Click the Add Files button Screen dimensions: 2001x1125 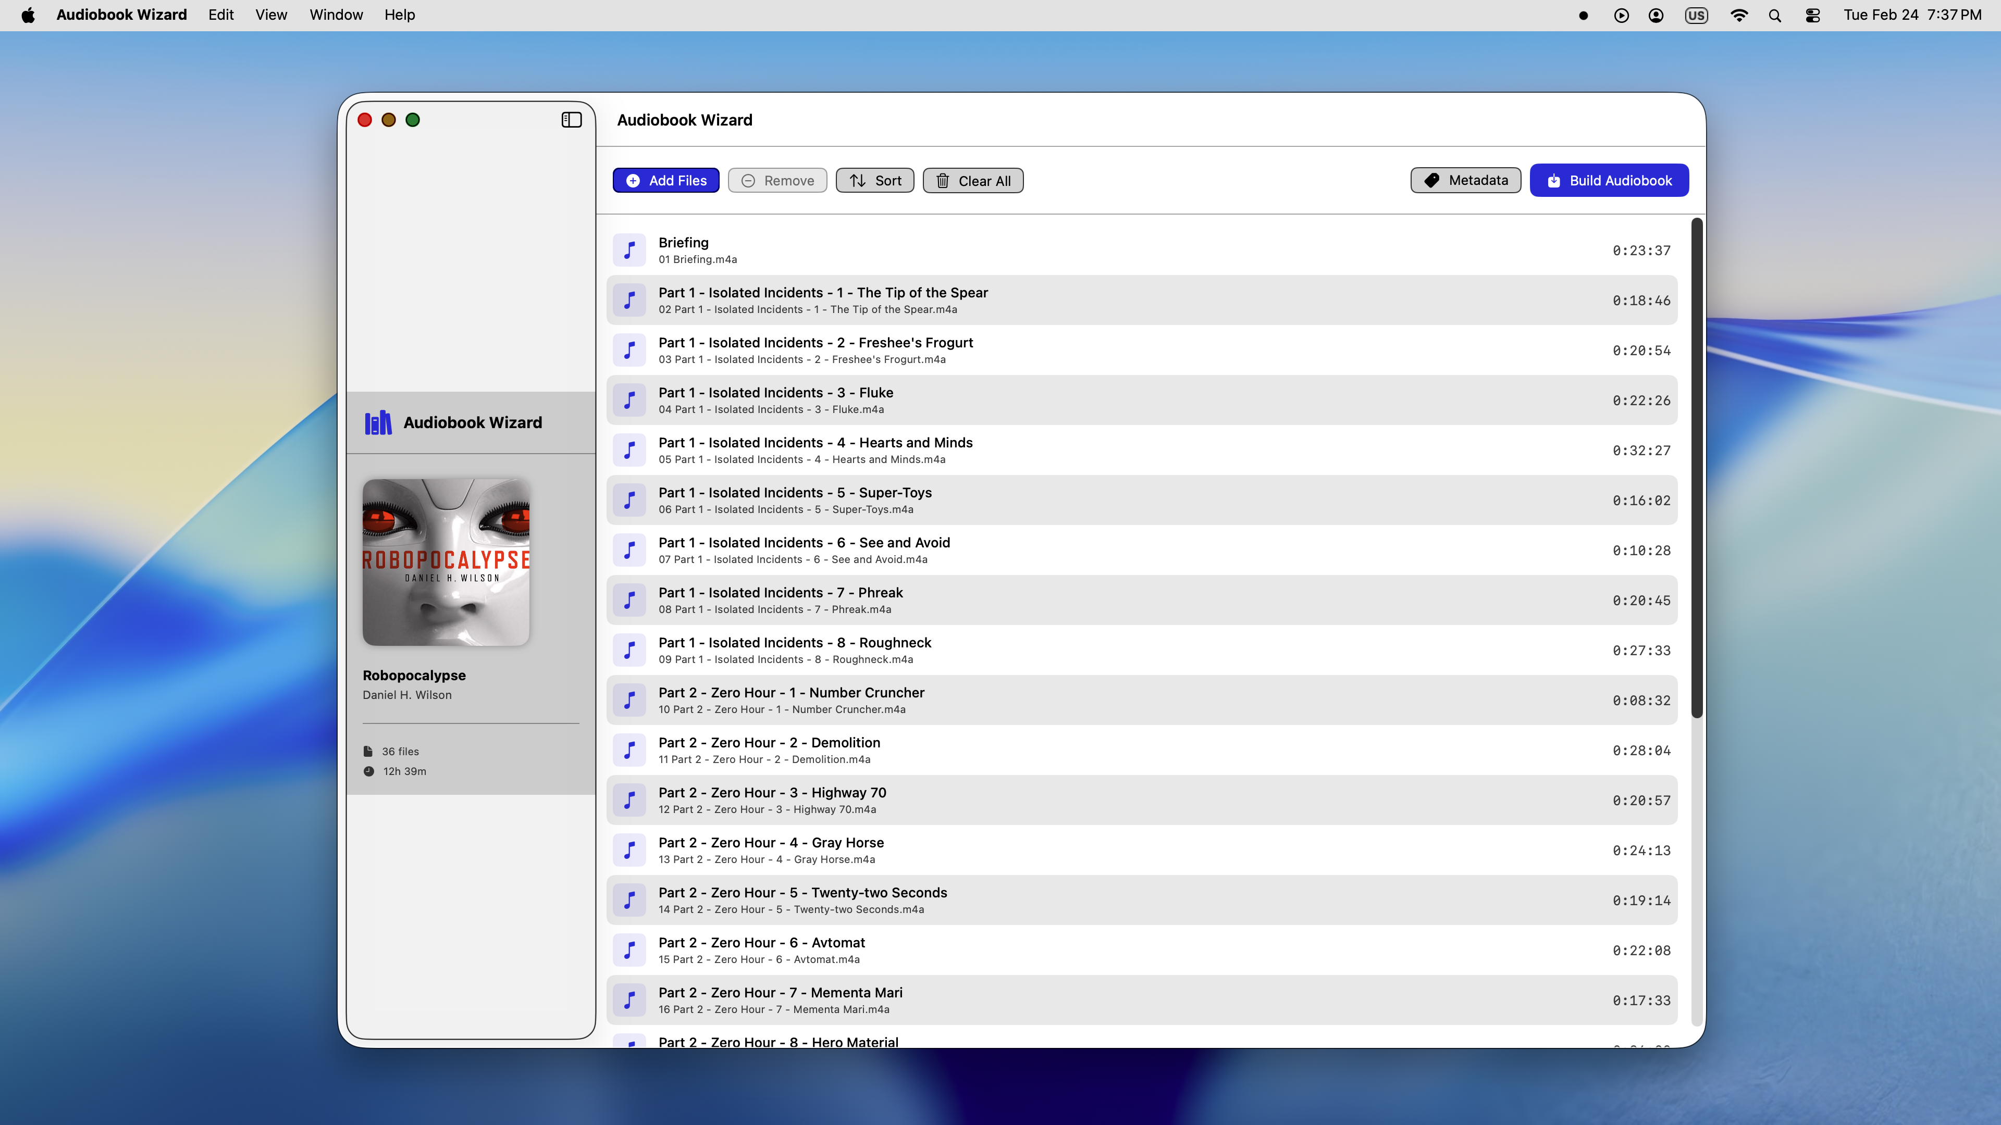666,180
